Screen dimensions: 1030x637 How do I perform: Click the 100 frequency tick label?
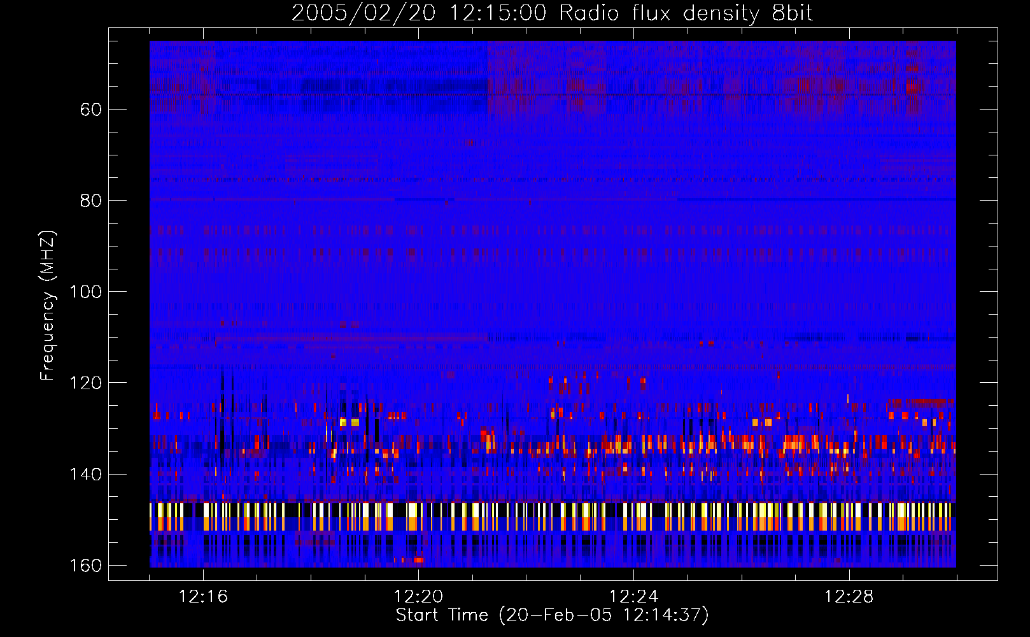point(85,292)
